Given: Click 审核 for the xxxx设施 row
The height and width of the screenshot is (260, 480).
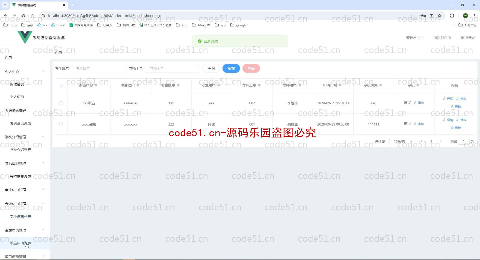Looking at the screenshot, I should [x=419, y=124].
